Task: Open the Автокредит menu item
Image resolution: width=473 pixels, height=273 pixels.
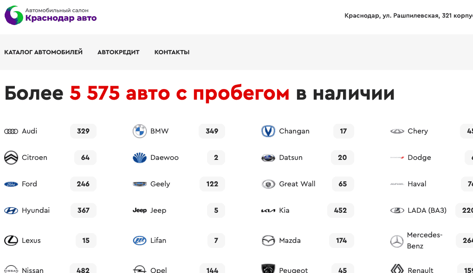Action: click(118, 52)
